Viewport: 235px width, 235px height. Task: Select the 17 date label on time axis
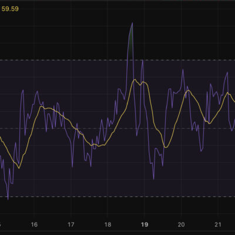[70, 224]
